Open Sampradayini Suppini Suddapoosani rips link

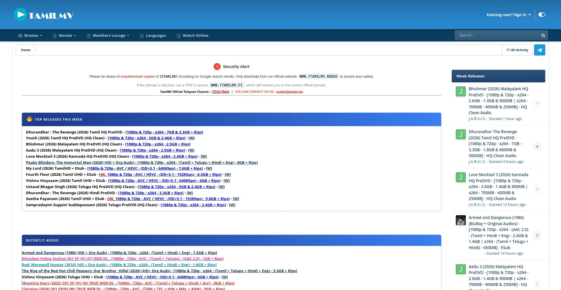193,205
